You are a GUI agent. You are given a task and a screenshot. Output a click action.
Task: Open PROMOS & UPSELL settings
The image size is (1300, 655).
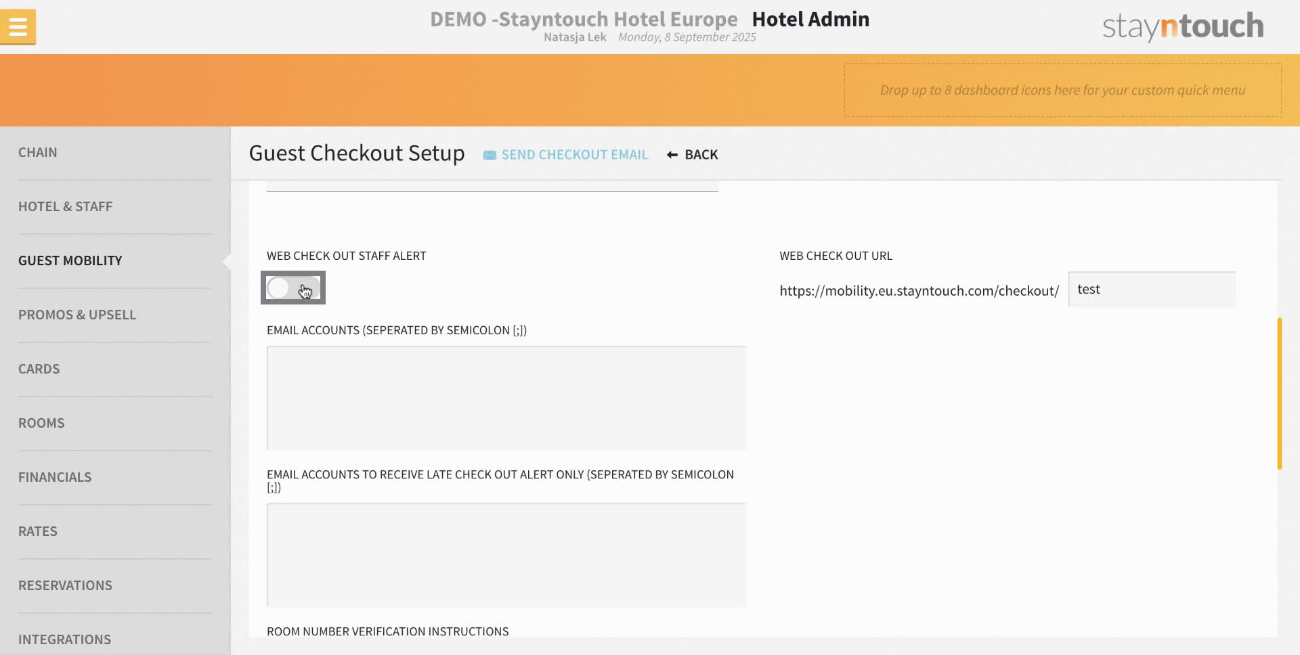coord(77,315)
